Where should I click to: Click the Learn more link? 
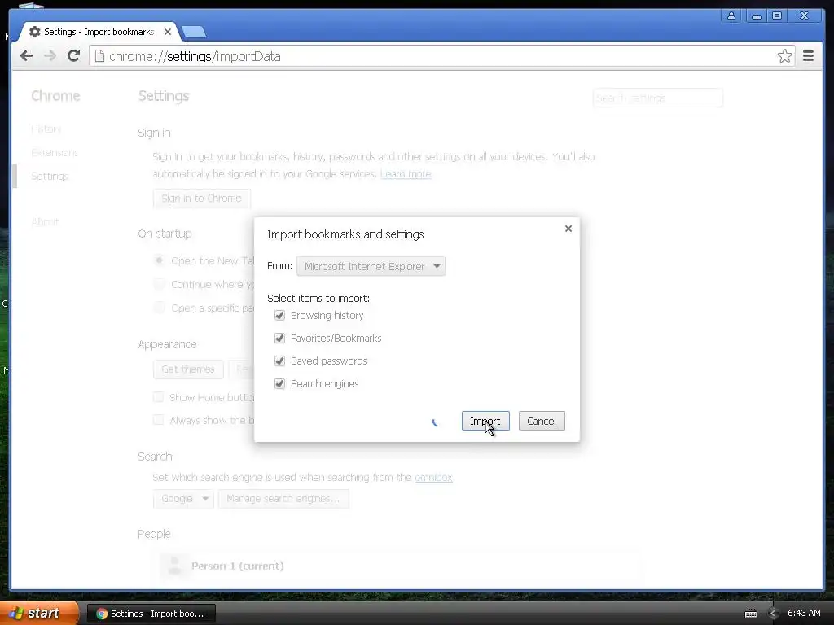point(406,174)
